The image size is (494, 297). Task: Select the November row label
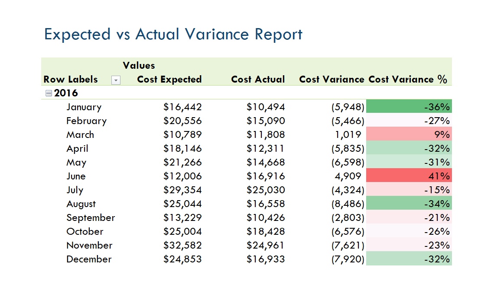pos(89,245)
